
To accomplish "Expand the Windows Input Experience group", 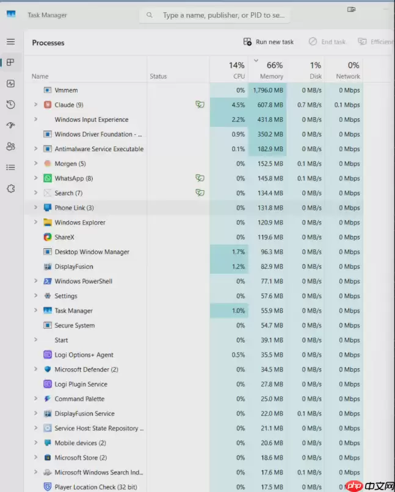I will pos(35,119).
